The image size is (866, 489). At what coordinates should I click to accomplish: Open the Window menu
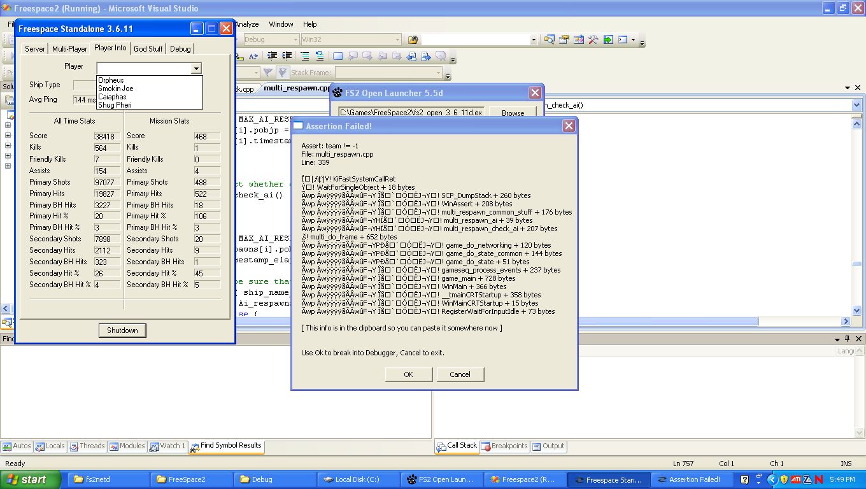point(281,24)
